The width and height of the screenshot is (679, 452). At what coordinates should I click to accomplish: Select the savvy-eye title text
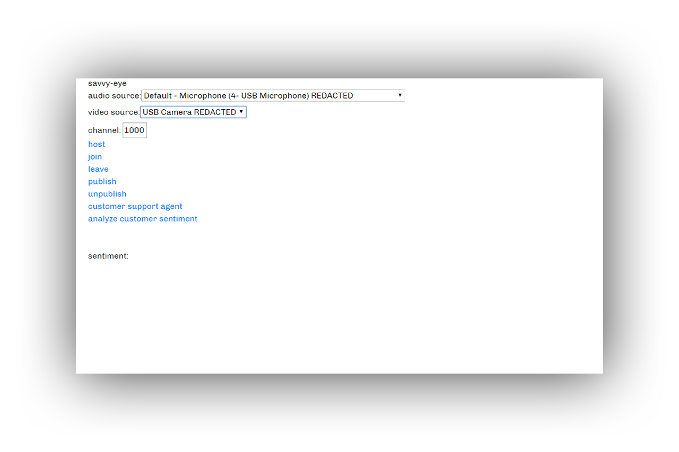[x=107, y=83]
